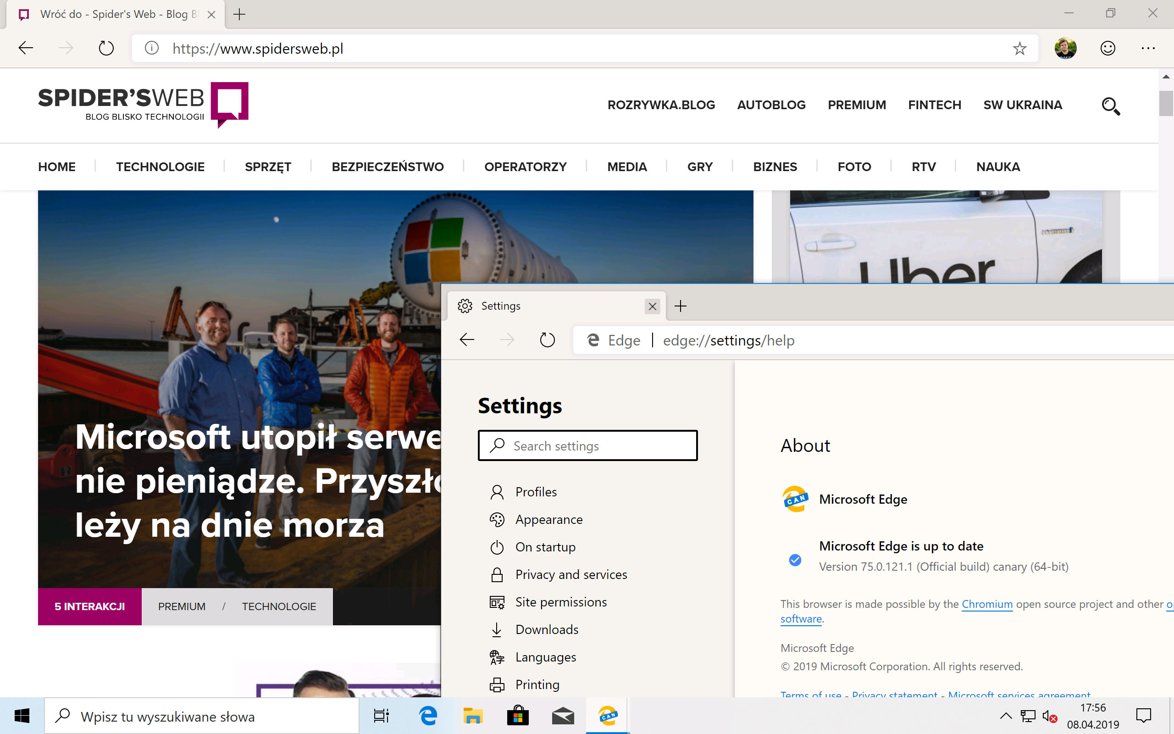1174x734 pixels.
Task: Close the Spider's Web tab
Action: [x=211, y=15]
